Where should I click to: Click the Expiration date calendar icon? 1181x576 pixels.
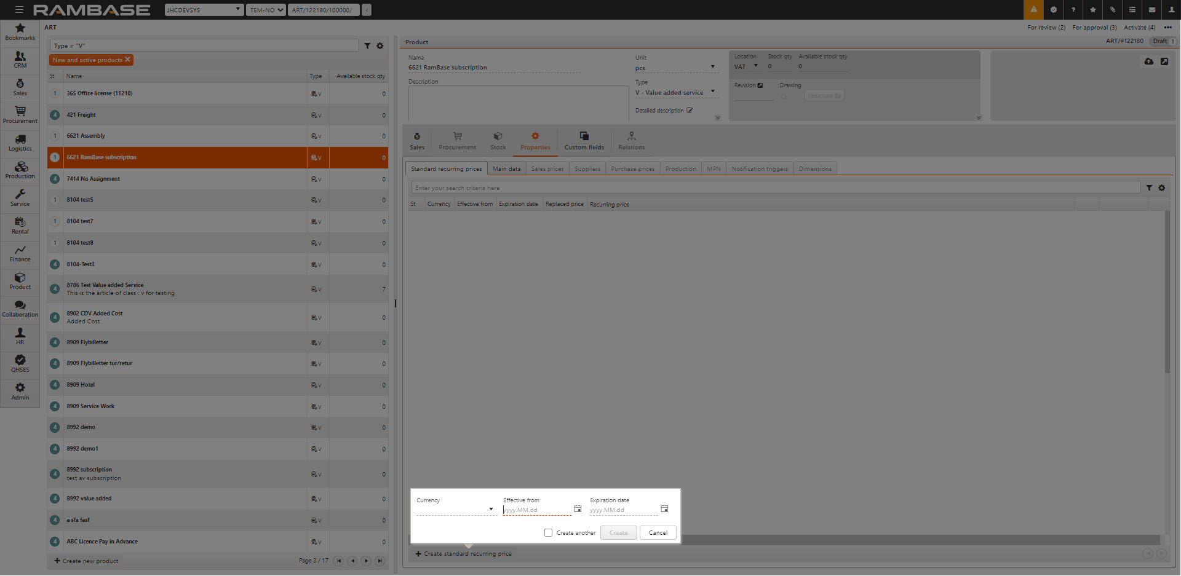664,509
